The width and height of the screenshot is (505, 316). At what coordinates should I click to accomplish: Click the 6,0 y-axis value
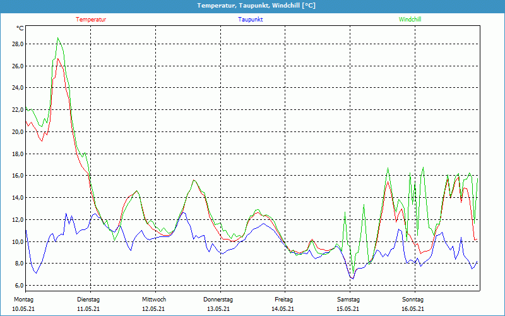20,286
